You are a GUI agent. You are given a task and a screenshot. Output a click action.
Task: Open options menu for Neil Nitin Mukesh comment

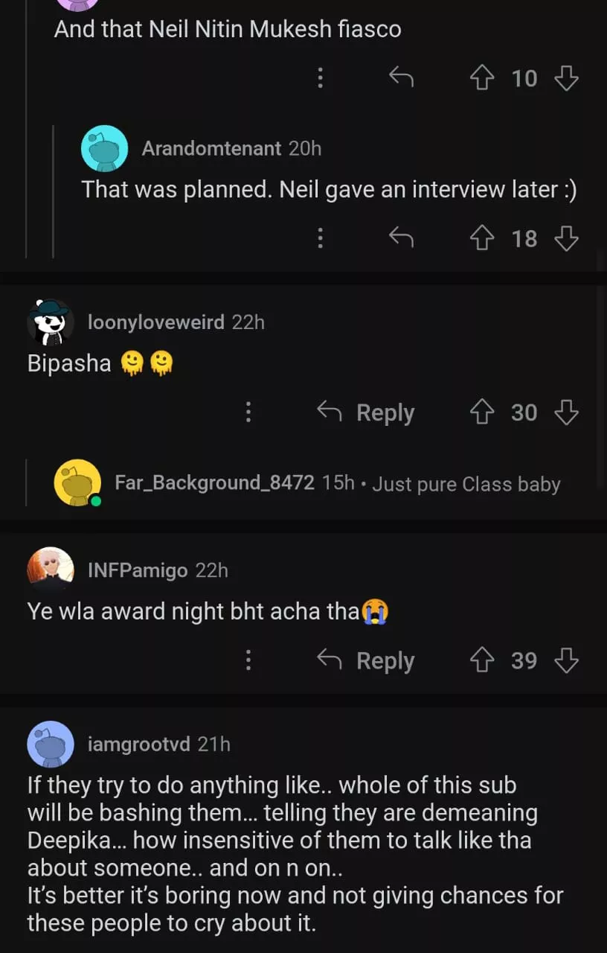[x=320, y=77]
